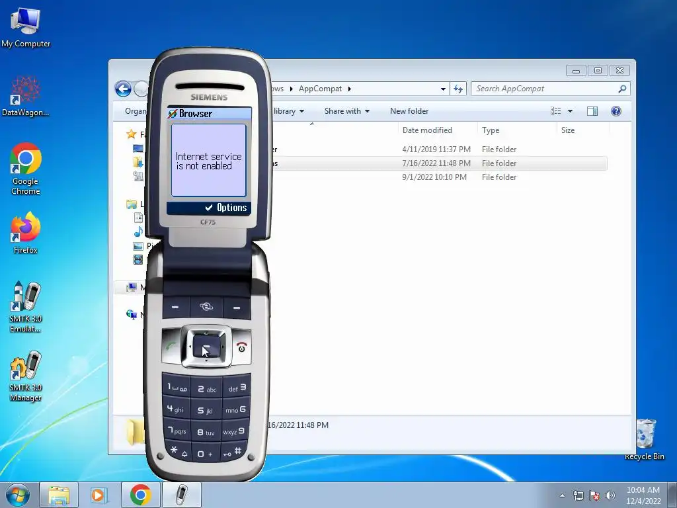The height and width of the screenshot is (508, 677).
Task: Open SMTK 3.0 Manager desktop shortcut
Action: point(26,376)
